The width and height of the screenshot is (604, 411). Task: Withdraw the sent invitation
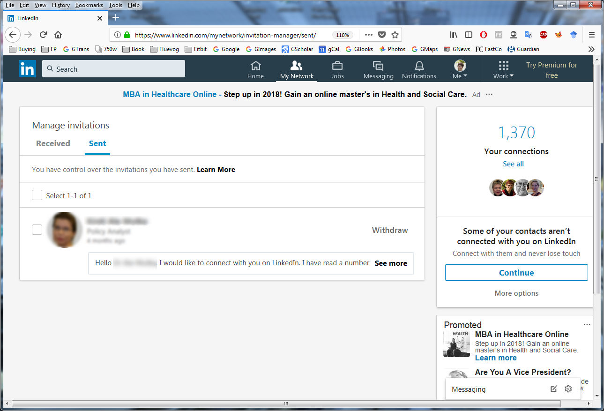[x=389, y=230]
